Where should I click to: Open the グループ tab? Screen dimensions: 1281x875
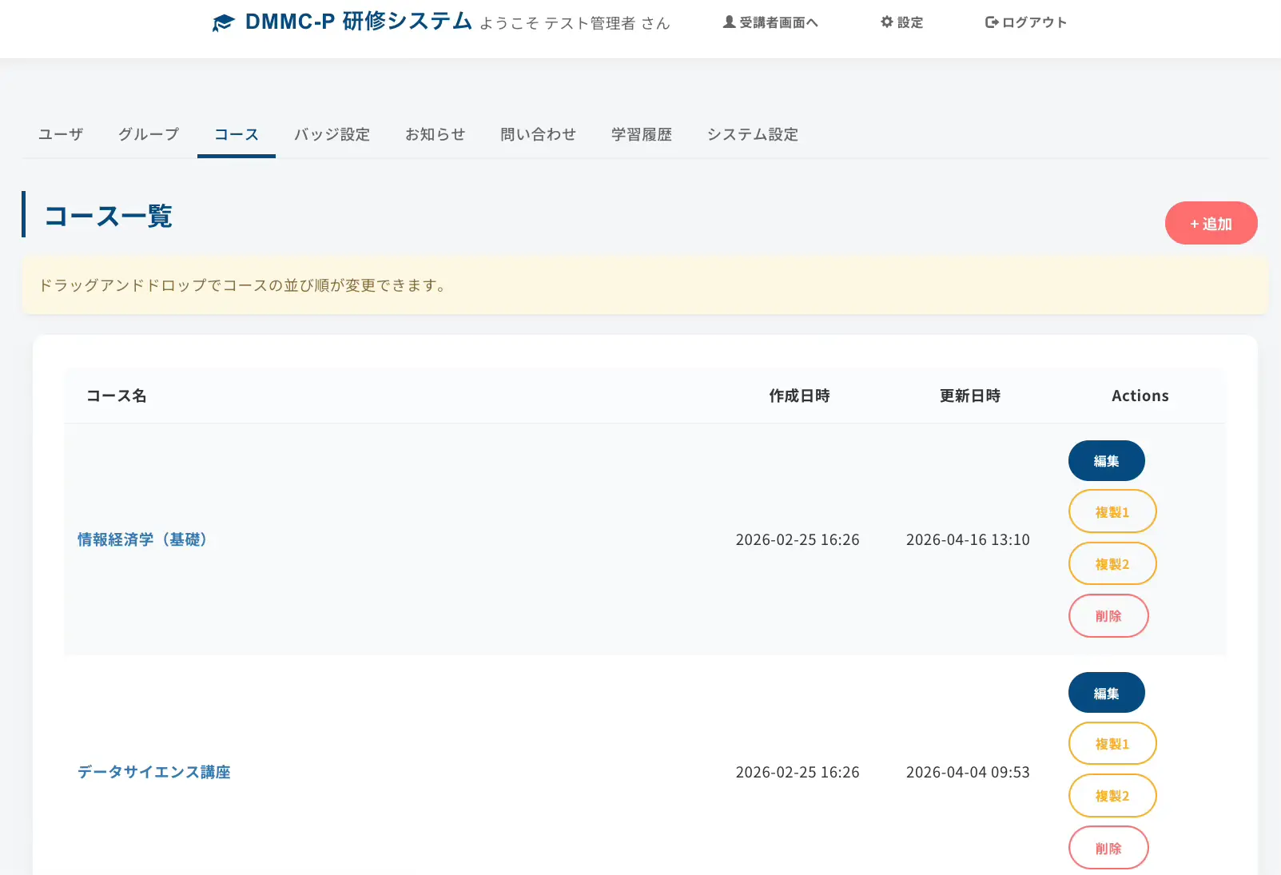pos(149,134)
